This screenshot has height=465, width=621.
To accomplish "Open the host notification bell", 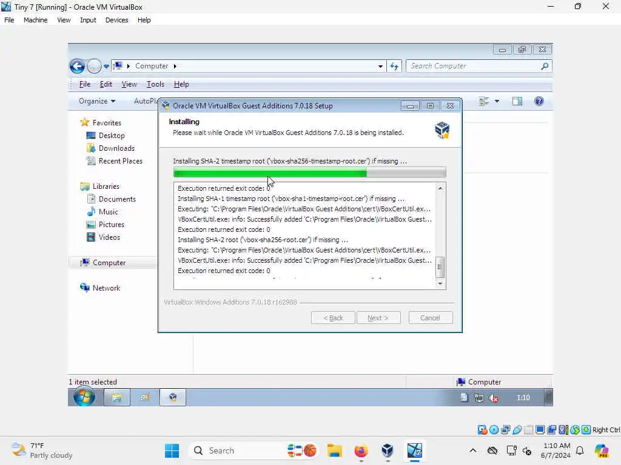I will click(580, 450).
